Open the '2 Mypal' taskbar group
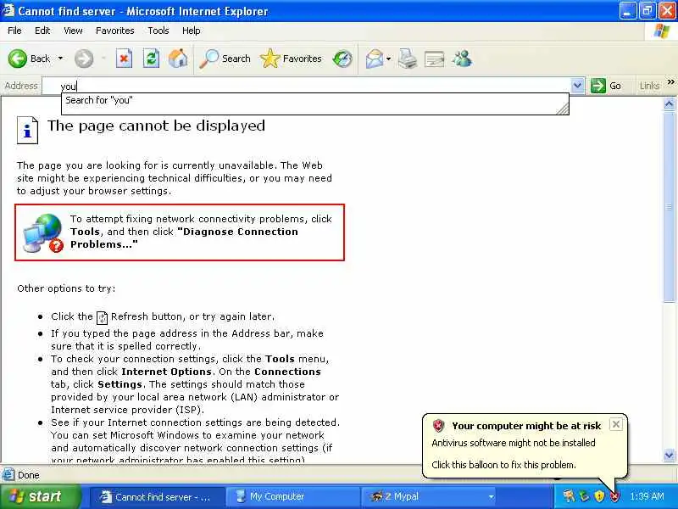678x509 pixels. pos(429,497)
